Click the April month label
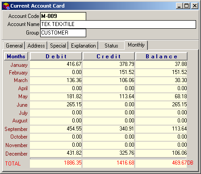Image resolution: width=201 pixels, height=174 pixels. (x=23, y=88)
